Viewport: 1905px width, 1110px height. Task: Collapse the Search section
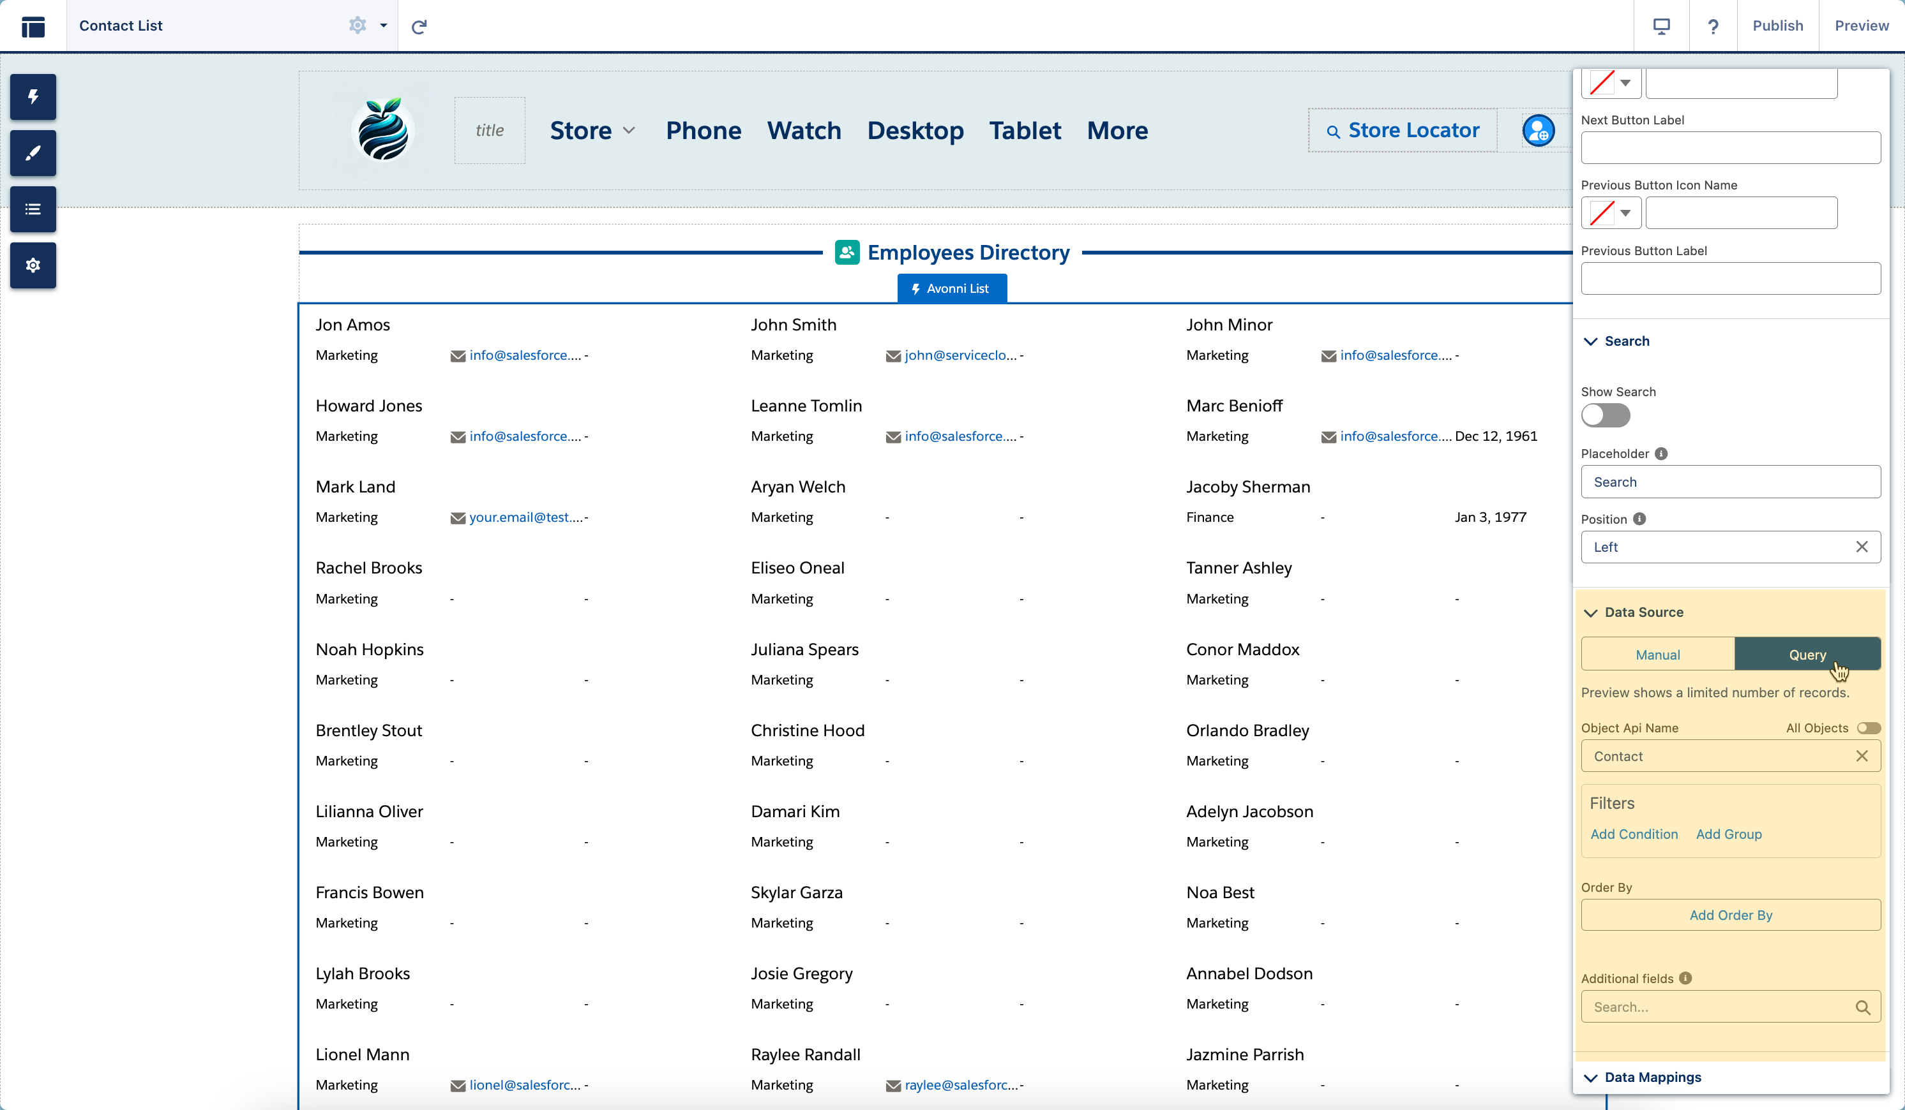[1590, 341]
